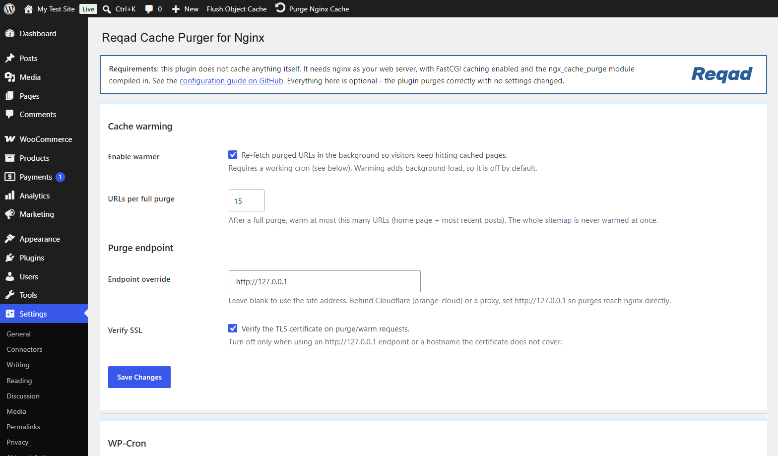Open the configuration guide on GitHub link
This screenshot has height=456, width=778.
click(231, 80)
